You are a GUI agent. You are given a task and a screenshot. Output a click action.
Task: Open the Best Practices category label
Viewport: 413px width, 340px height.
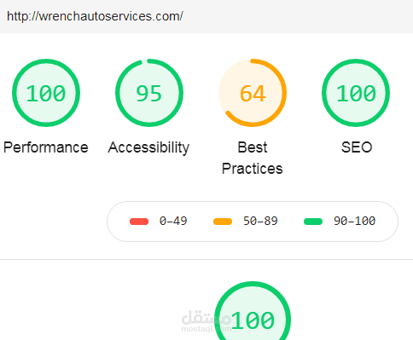[x=253, y=158]
